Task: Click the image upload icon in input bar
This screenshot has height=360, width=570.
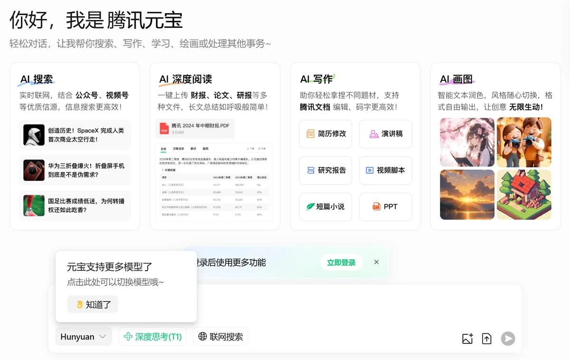Action: 467,338
